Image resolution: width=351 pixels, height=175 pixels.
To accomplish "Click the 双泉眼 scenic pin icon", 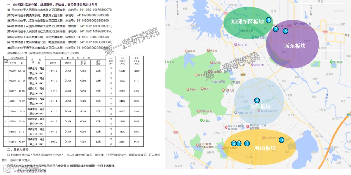I will click(186, 51).
